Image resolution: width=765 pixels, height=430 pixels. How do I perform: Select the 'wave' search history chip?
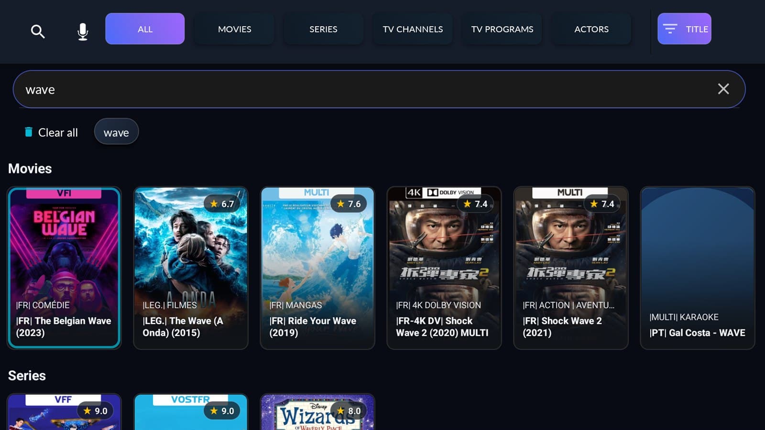[x=116, y=132]
